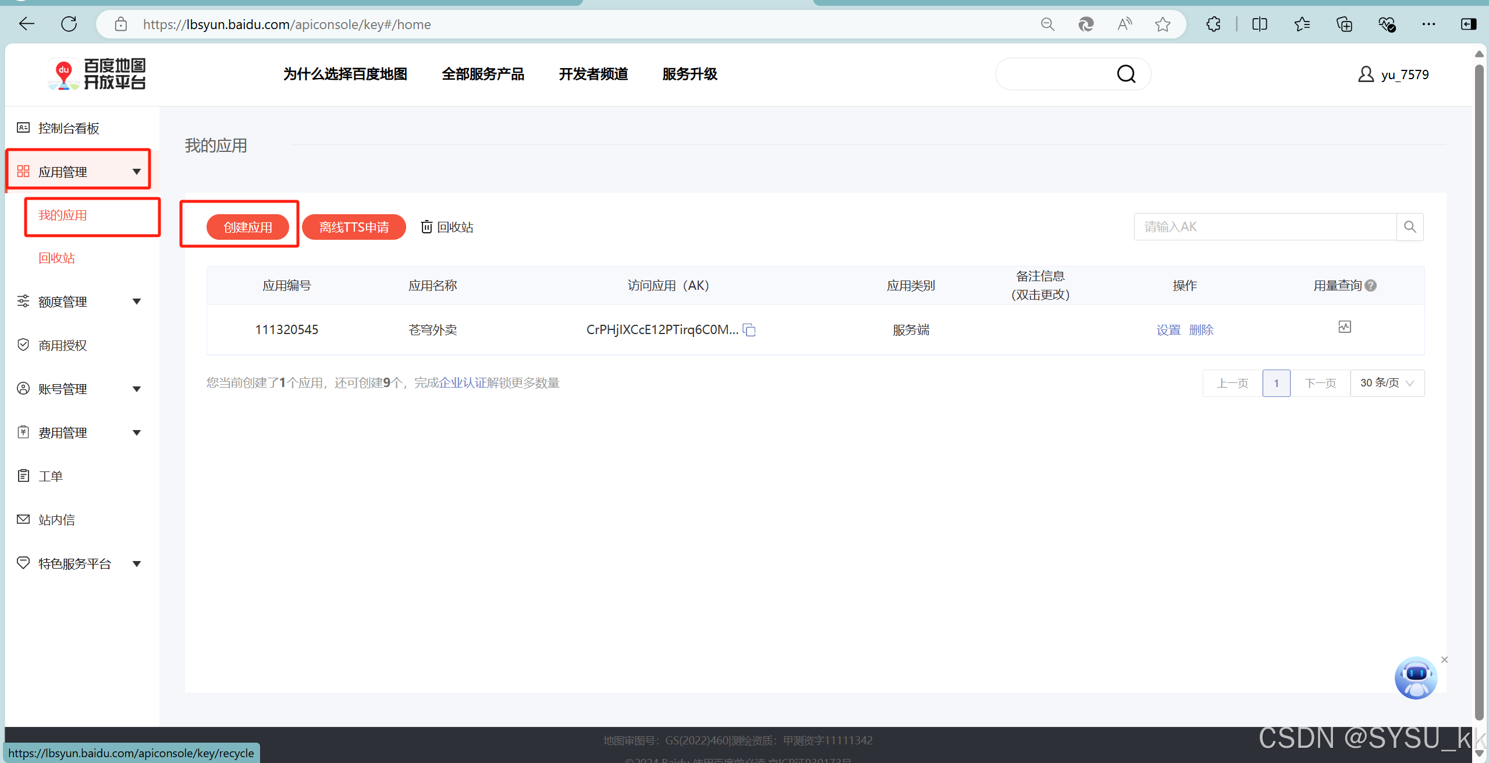Open the 30 条/页 page size dropdown
The height and width of the screenshot is (763, 1489).
(1387, 383)
